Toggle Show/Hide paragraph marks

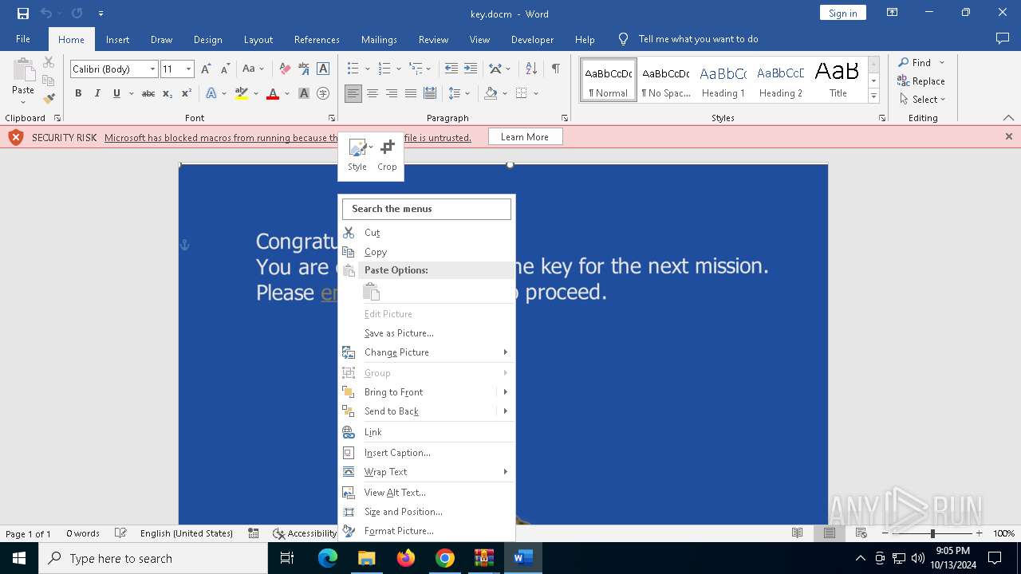(555, 69)
